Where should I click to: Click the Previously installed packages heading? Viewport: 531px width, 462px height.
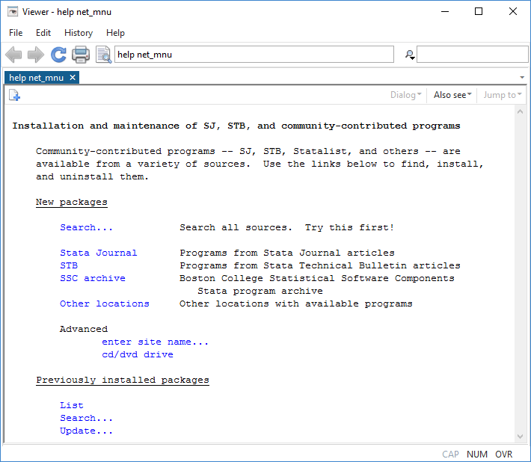pos(123,380)
